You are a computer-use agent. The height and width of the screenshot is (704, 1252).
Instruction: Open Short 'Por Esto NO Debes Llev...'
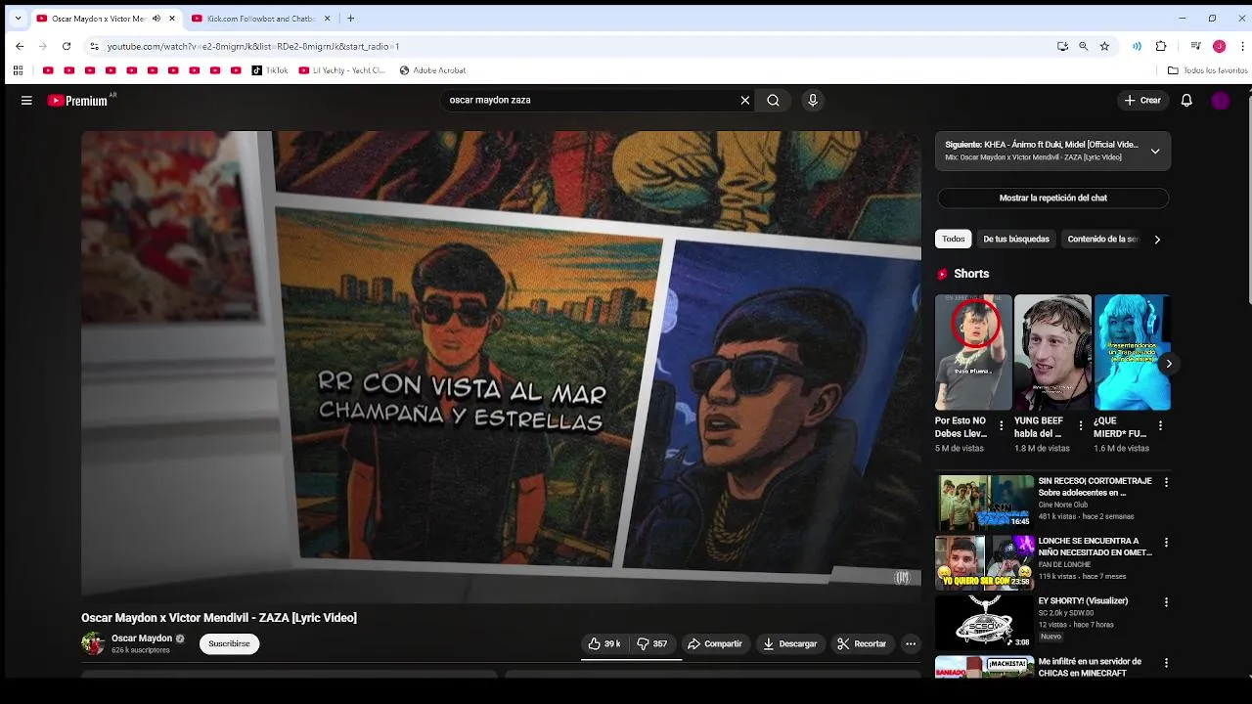pos(973,352)
